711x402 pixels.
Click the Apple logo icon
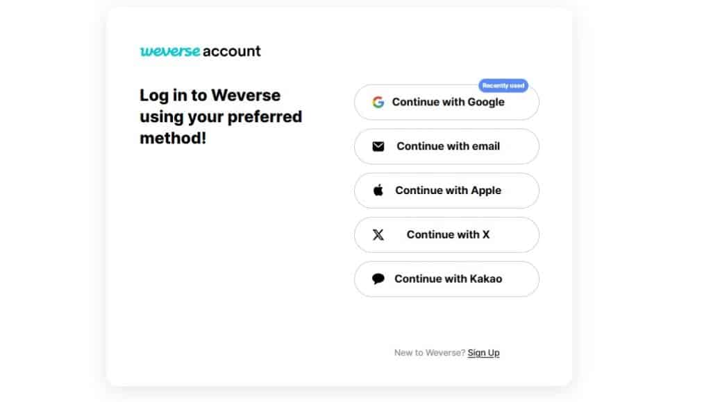pos(378,190)
